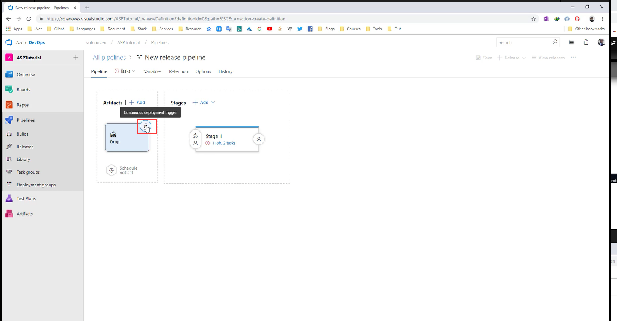This screenshot has width=617, height=321.
Task: Click the marketplace shopping bag icon
Action: point(586,42)
